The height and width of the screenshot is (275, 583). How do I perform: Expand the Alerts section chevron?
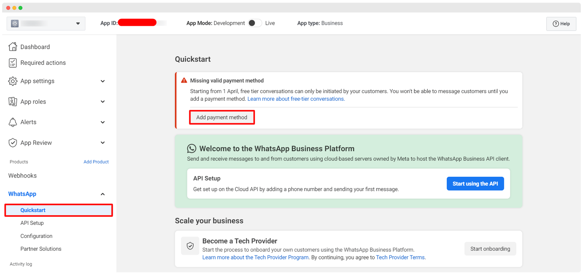tap(102, 122)
